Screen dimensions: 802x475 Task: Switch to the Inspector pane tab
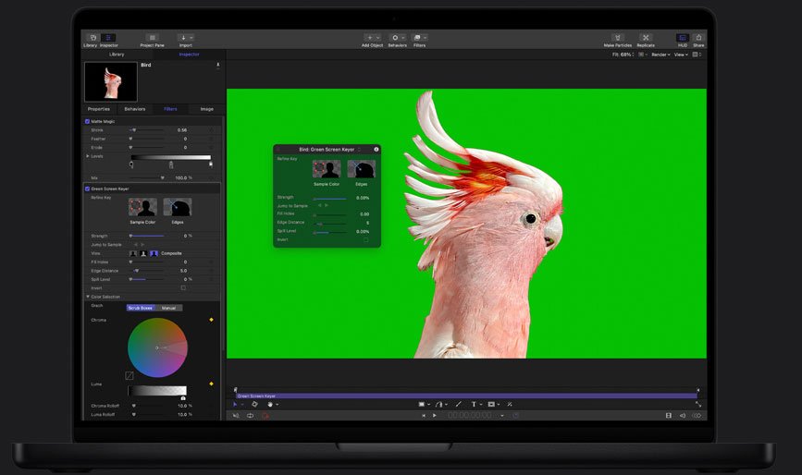189,55
